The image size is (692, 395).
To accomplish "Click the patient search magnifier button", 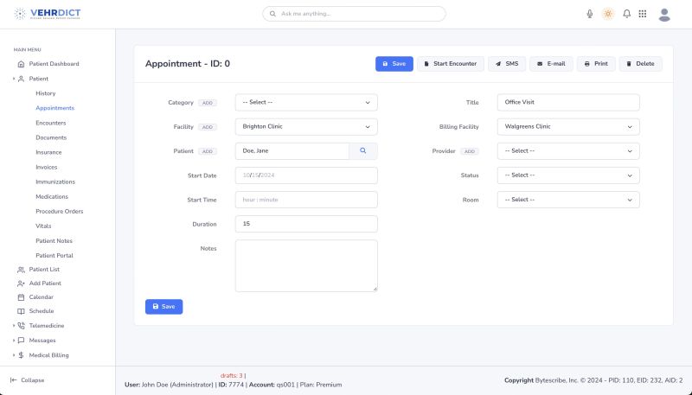I will (x=363, y=150).
